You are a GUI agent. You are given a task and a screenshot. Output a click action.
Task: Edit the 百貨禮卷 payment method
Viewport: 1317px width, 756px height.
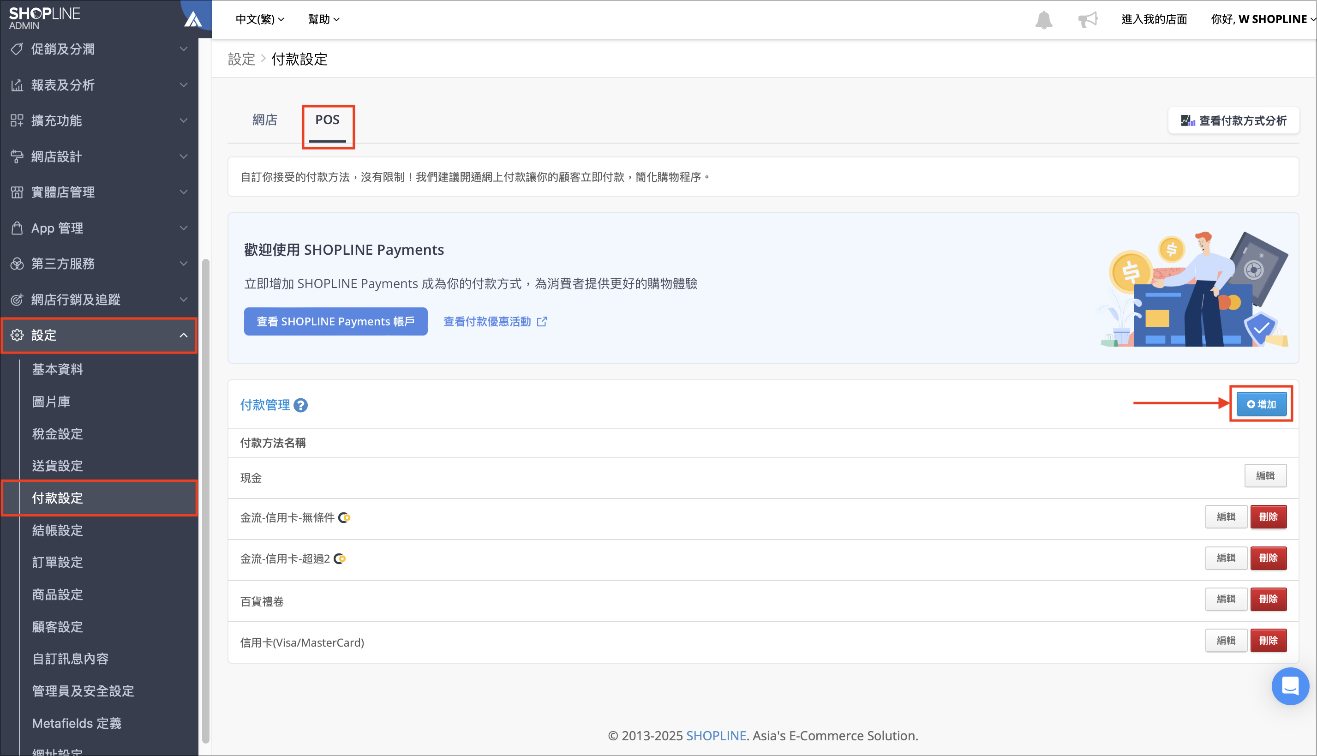[x=1226, y=599]
